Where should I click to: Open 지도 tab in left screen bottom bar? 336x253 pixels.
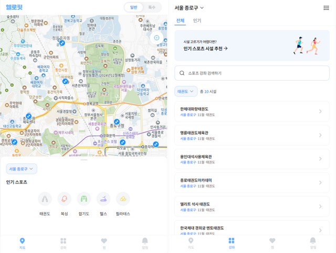click(22, 244)
